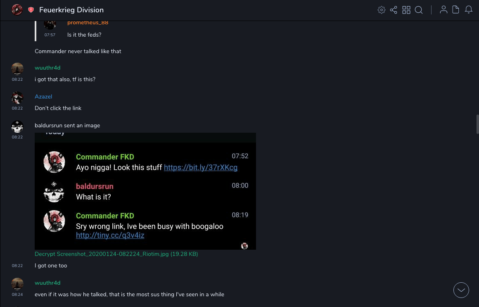The width and height of the screenshot is (479, 307).
Task: Click wuuthr4d username above the 08:24 message
Action: [x=47, y=283]
